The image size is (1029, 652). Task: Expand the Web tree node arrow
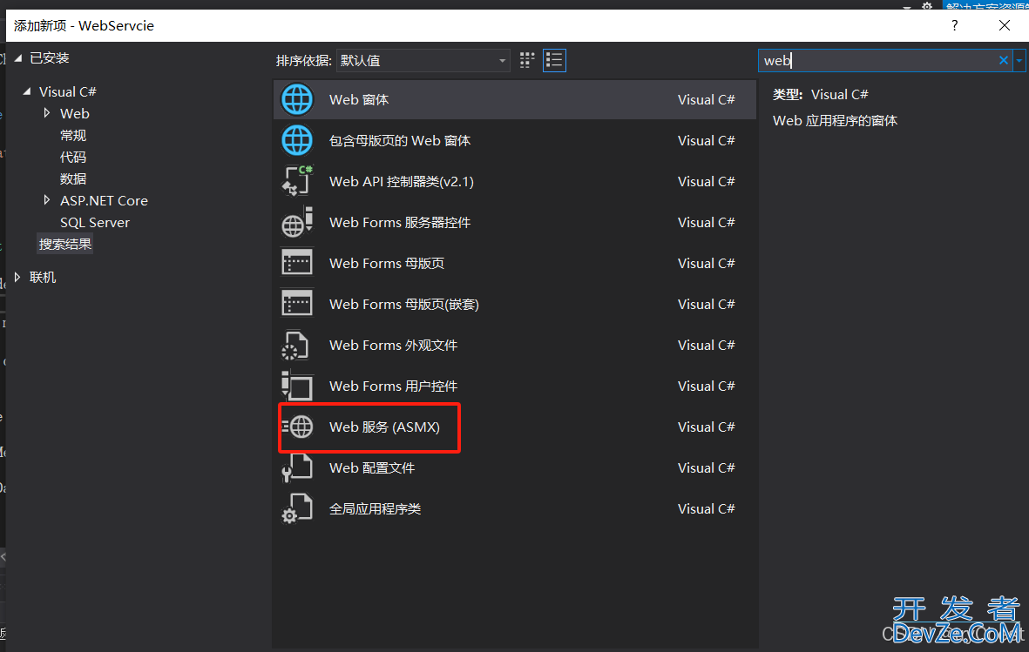[x=46, y=113]
